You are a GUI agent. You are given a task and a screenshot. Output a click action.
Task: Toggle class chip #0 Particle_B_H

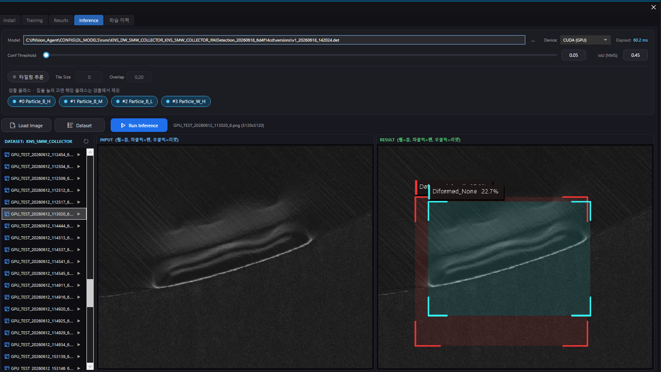pos(31,101)
